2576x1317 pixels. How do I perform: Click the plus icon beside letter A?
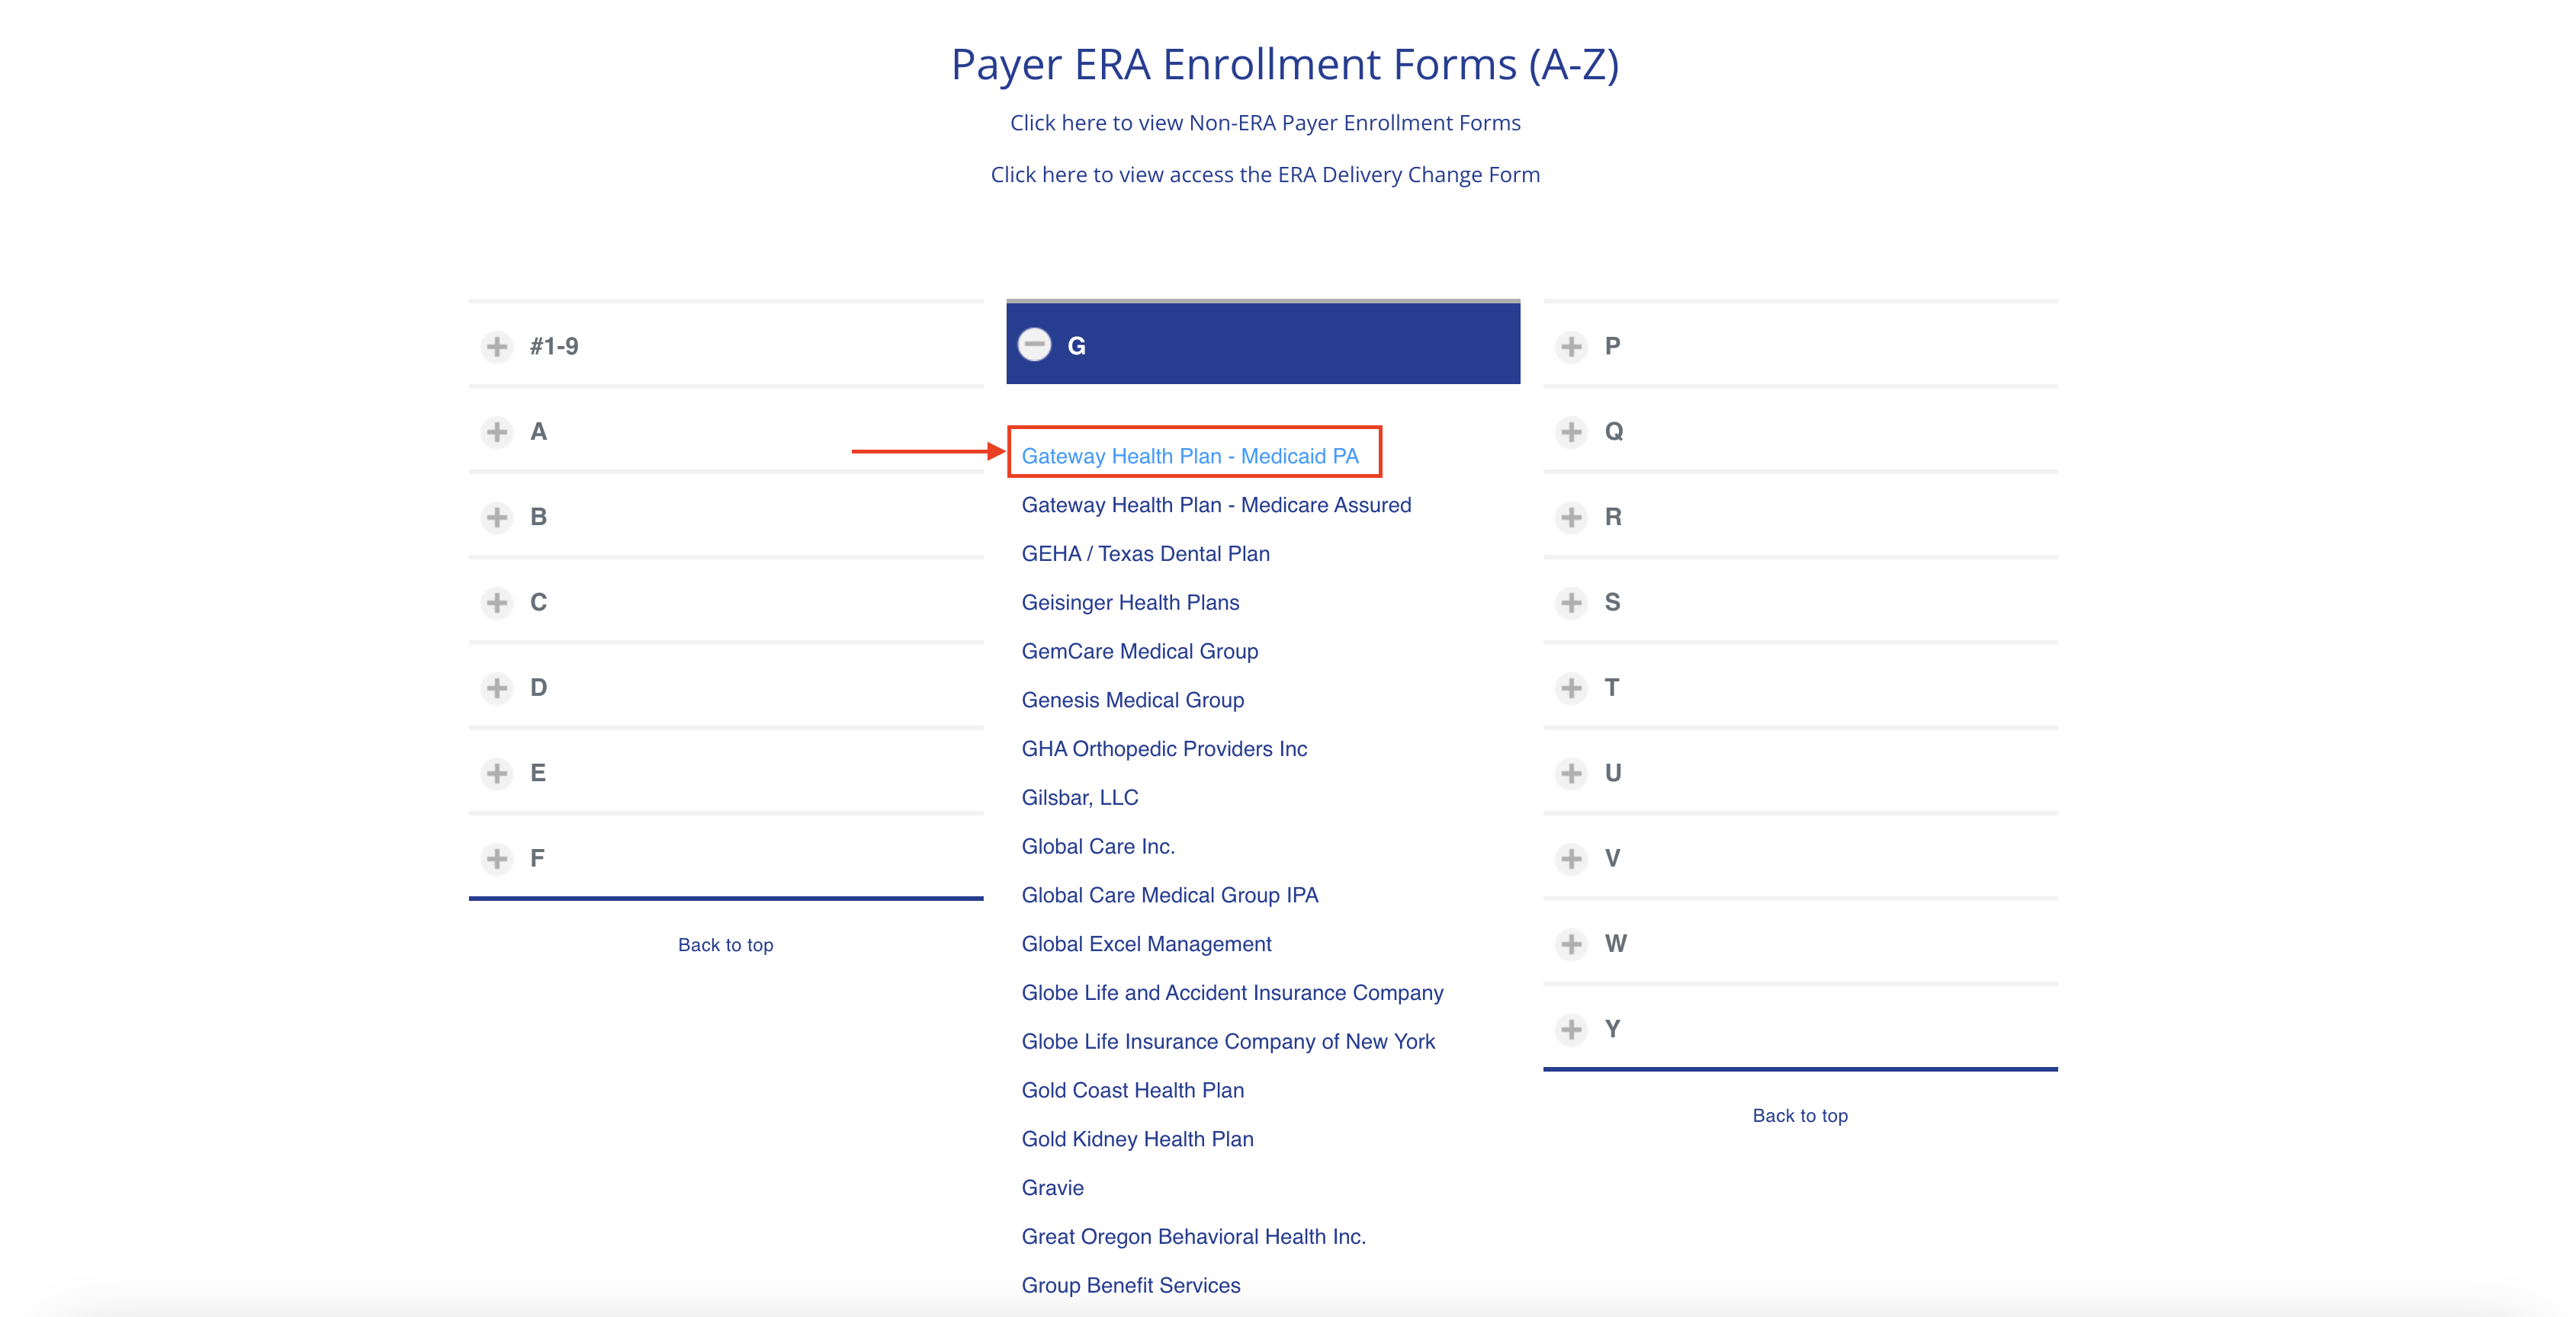tap(496, 431)
